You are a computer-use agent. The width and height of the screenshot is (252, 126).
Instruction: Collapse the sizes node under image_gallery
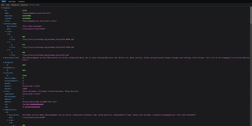(8, 120)
